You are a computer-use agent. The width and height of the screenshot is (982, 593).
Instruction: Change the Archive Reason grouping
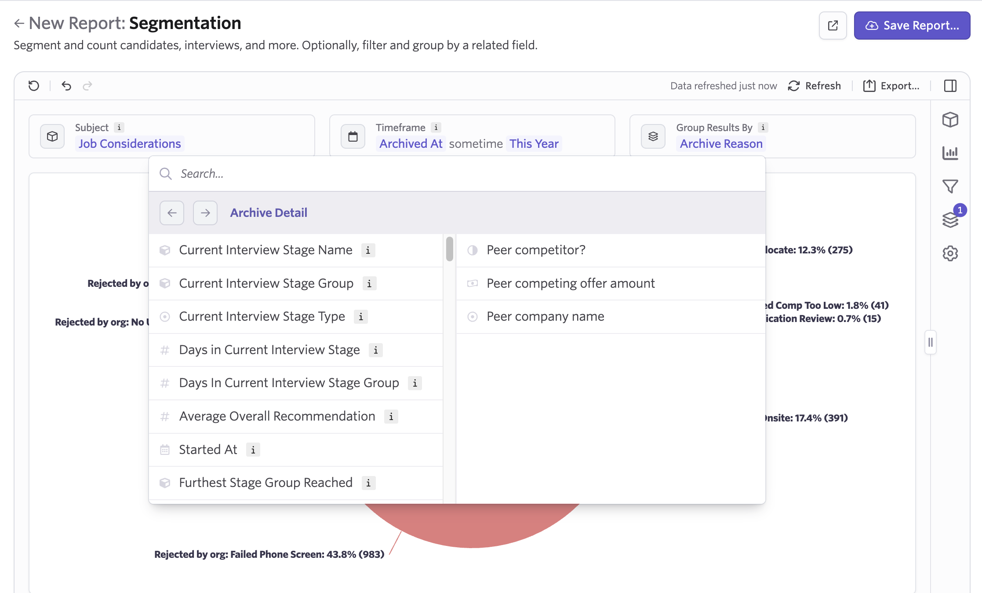(721, 144)
